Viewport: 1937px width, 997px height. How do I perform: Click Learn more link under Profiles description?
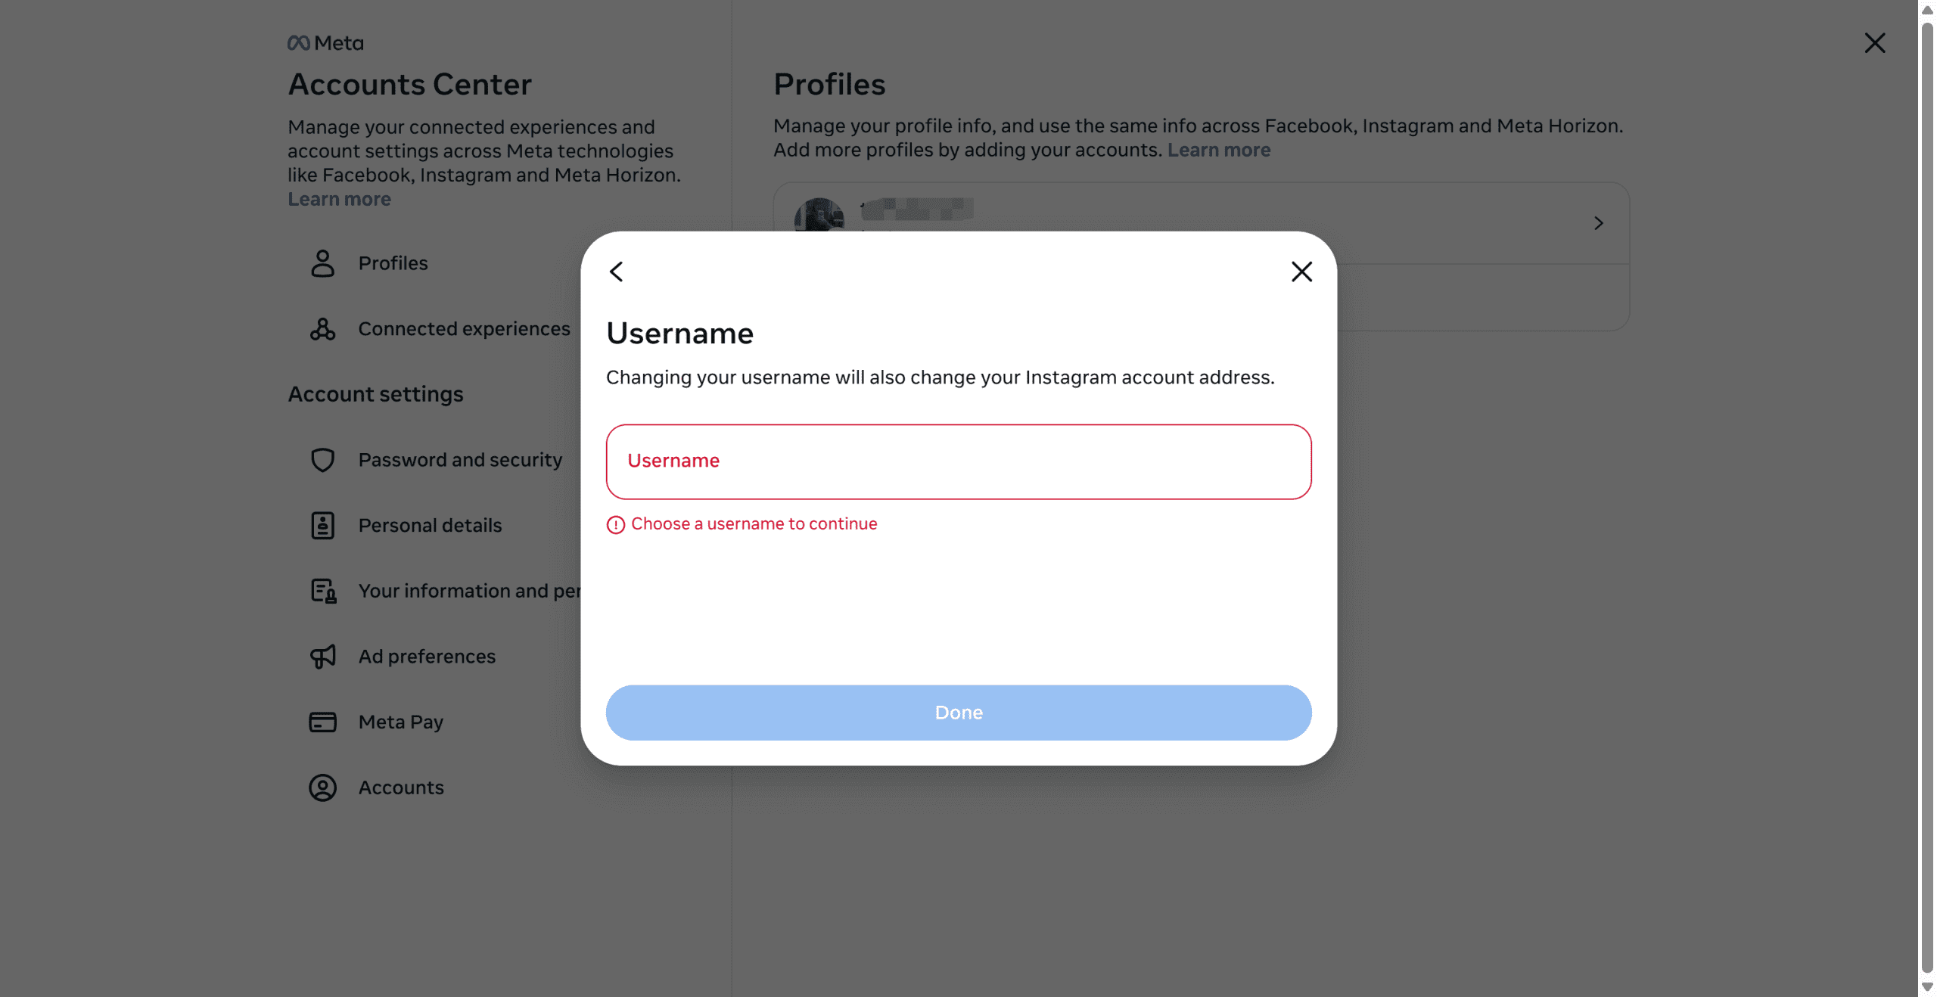point(1218,150)
